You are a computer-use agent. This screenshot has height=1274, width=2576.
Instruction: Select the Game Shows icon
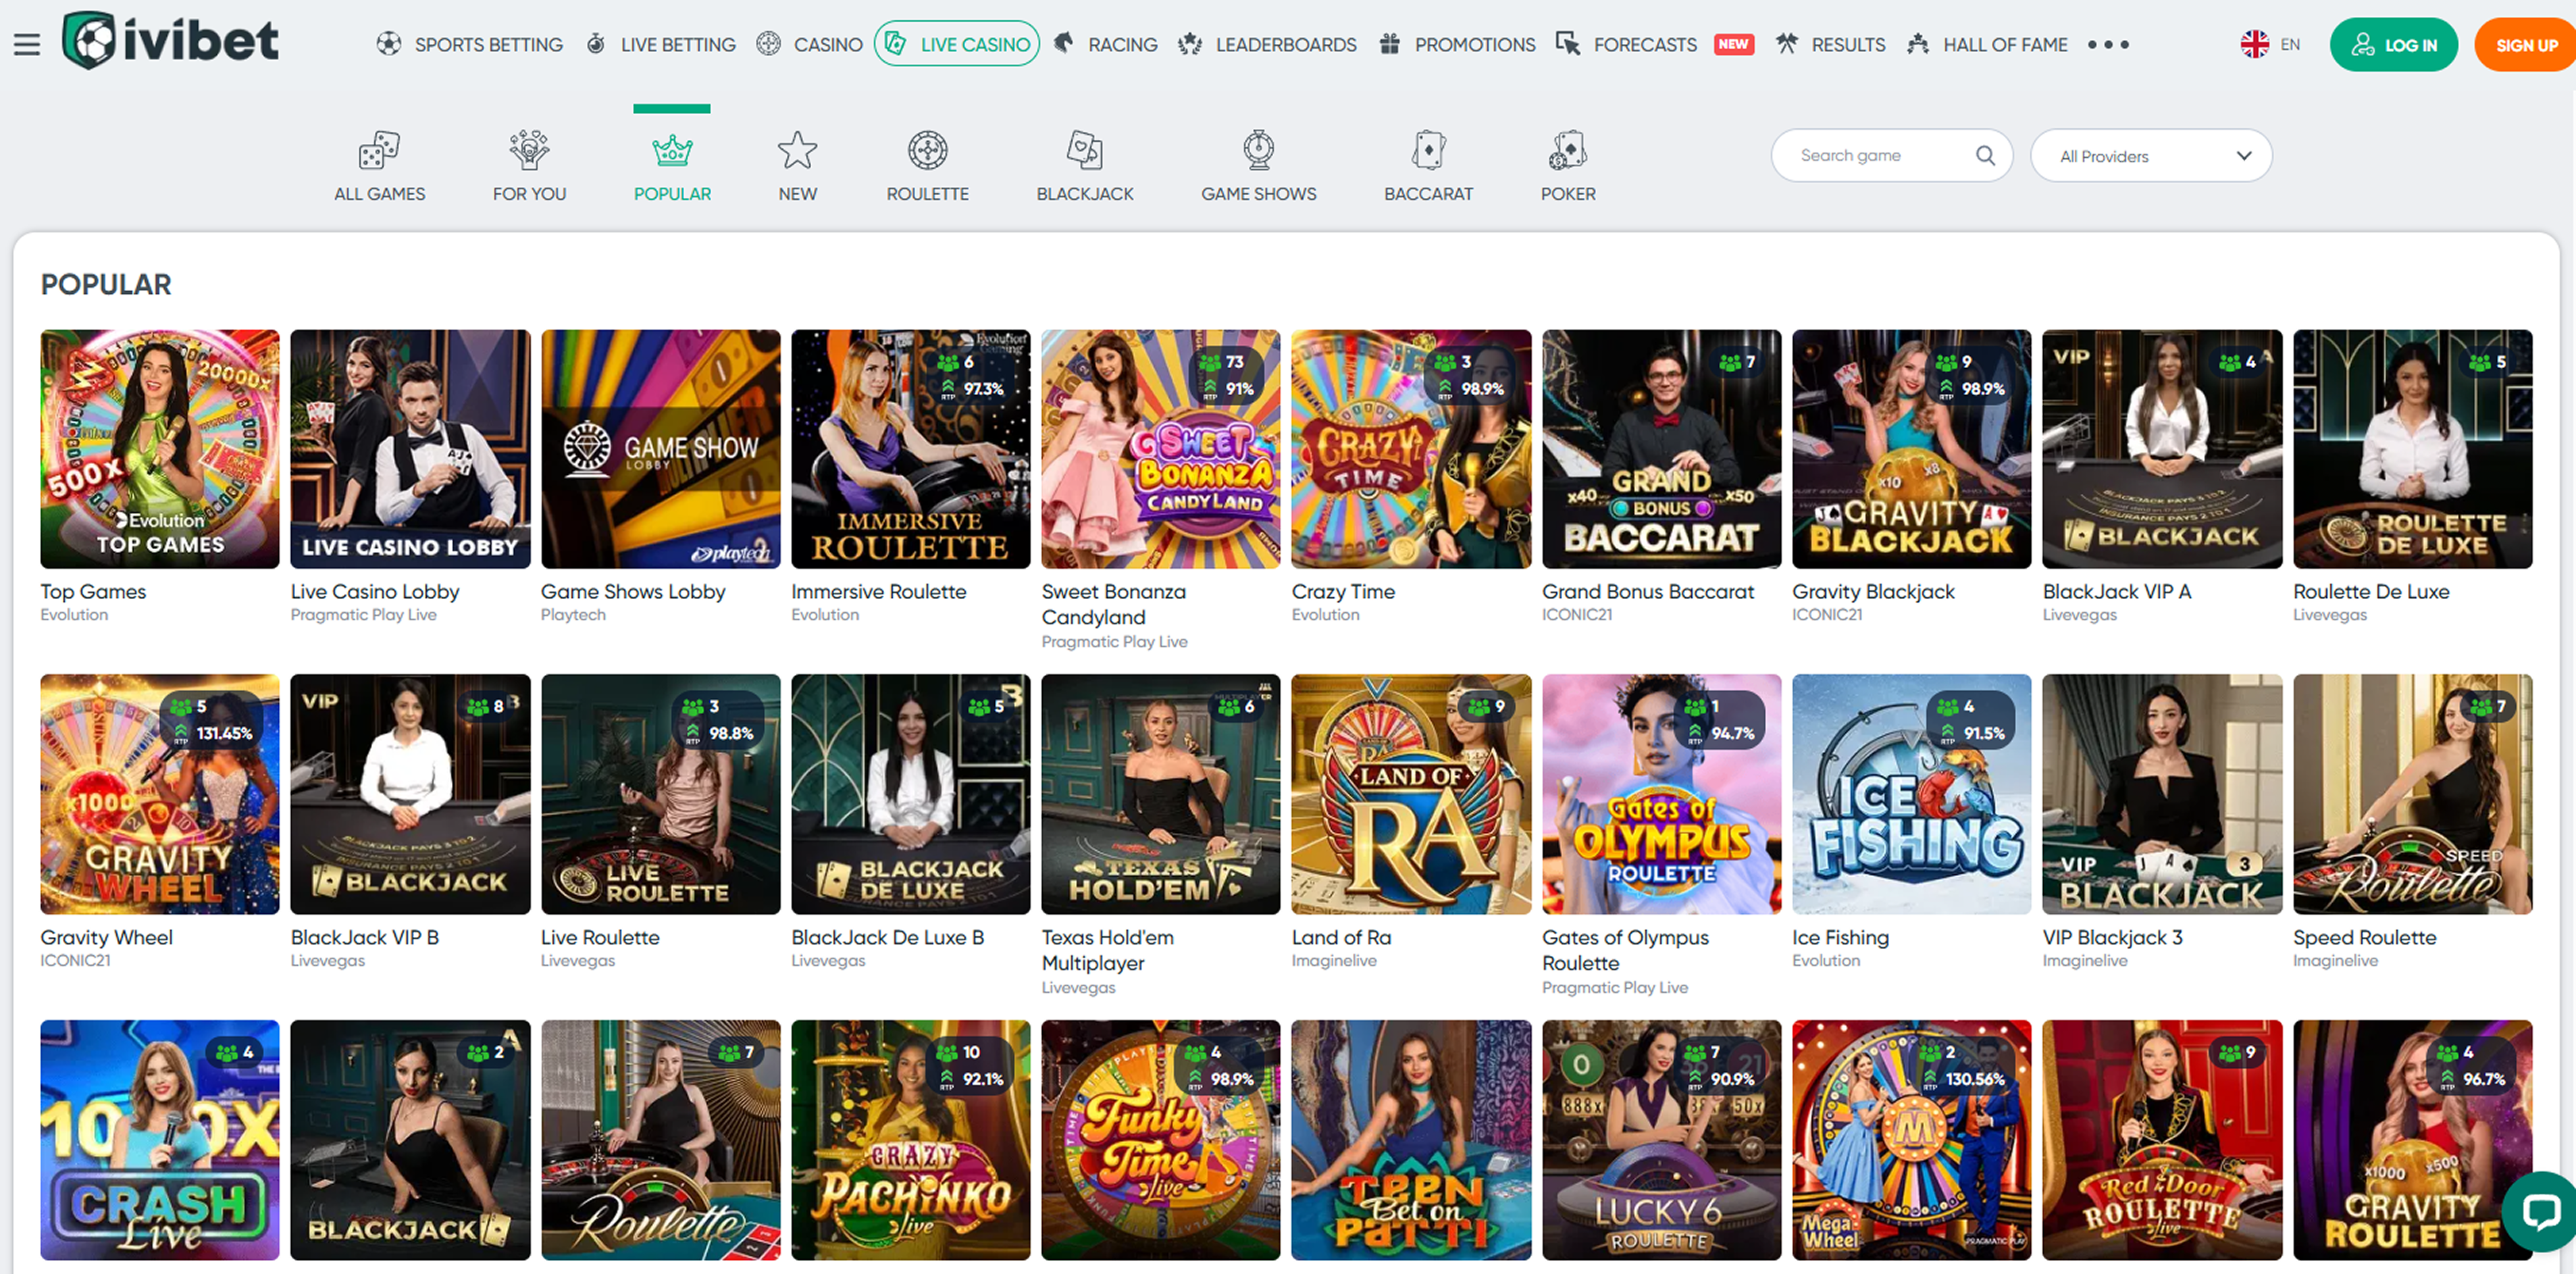pos(1258,151)
